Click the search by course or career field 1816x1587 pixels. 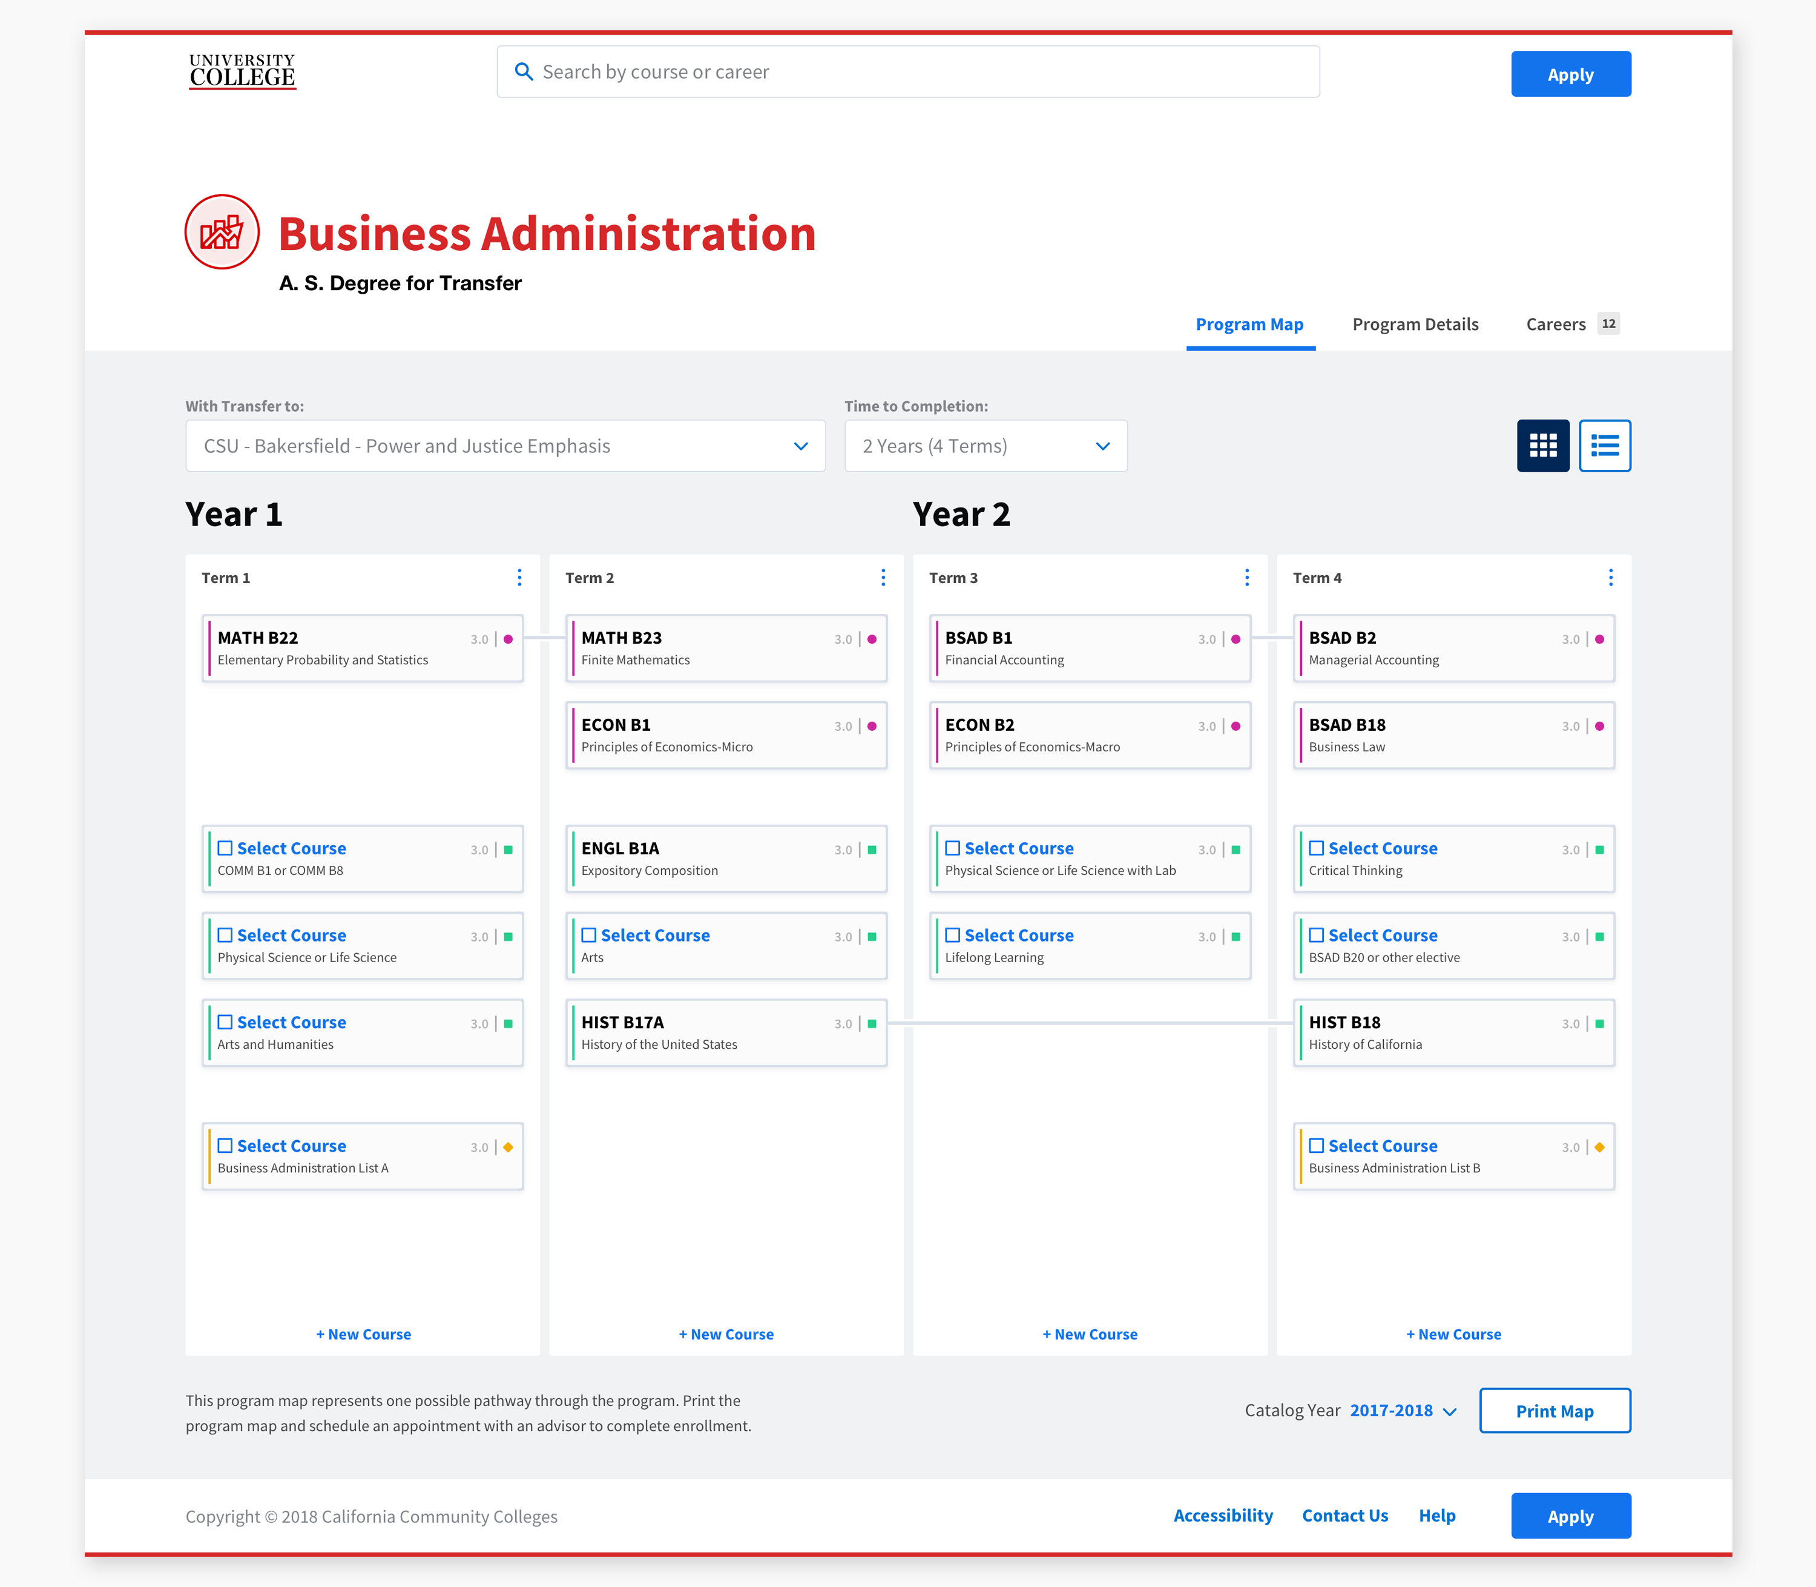(x=909, y=71)
